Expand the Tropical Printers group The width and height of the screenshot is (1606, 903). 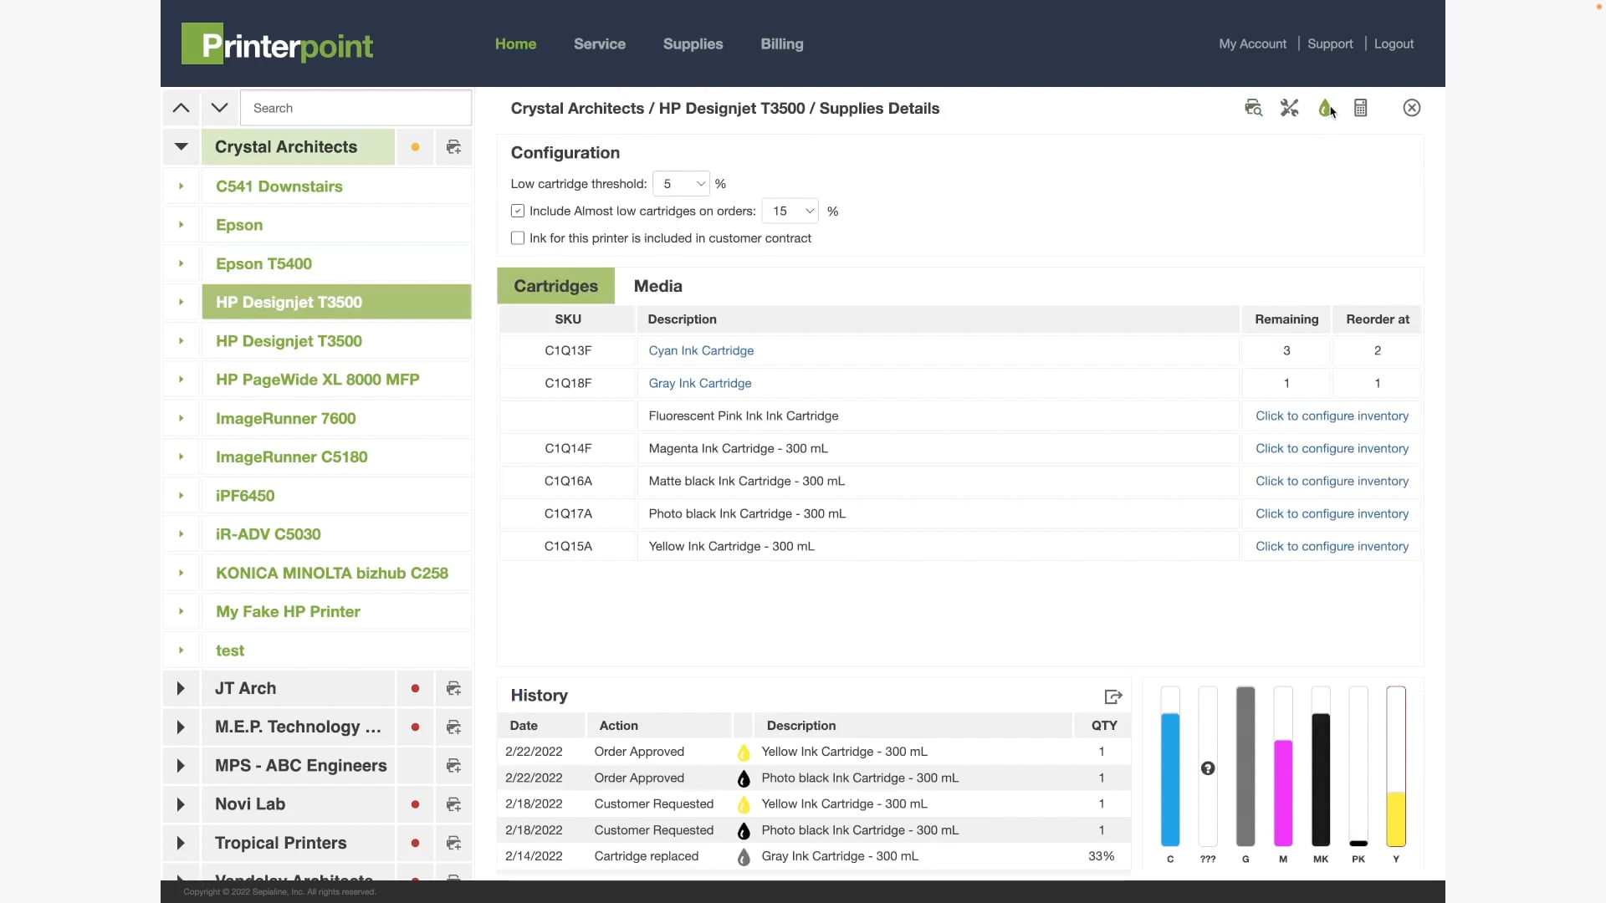point(181,843)
